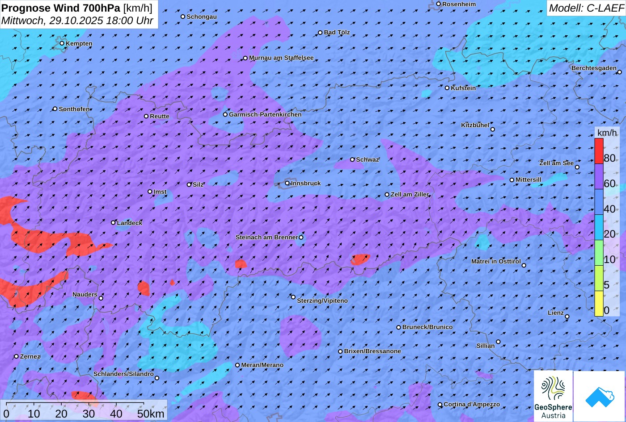
Task: Select the Steinach am Brenner marker dot
Action: point(301,237)
